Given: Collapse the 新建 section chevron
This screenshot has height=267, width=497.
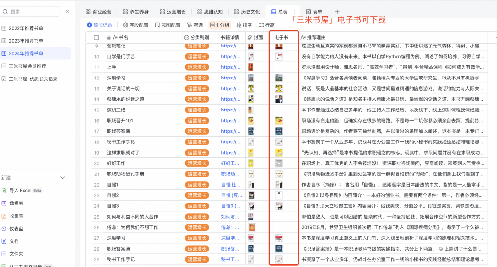Looking at the screenshot, I should pos(62,178).
